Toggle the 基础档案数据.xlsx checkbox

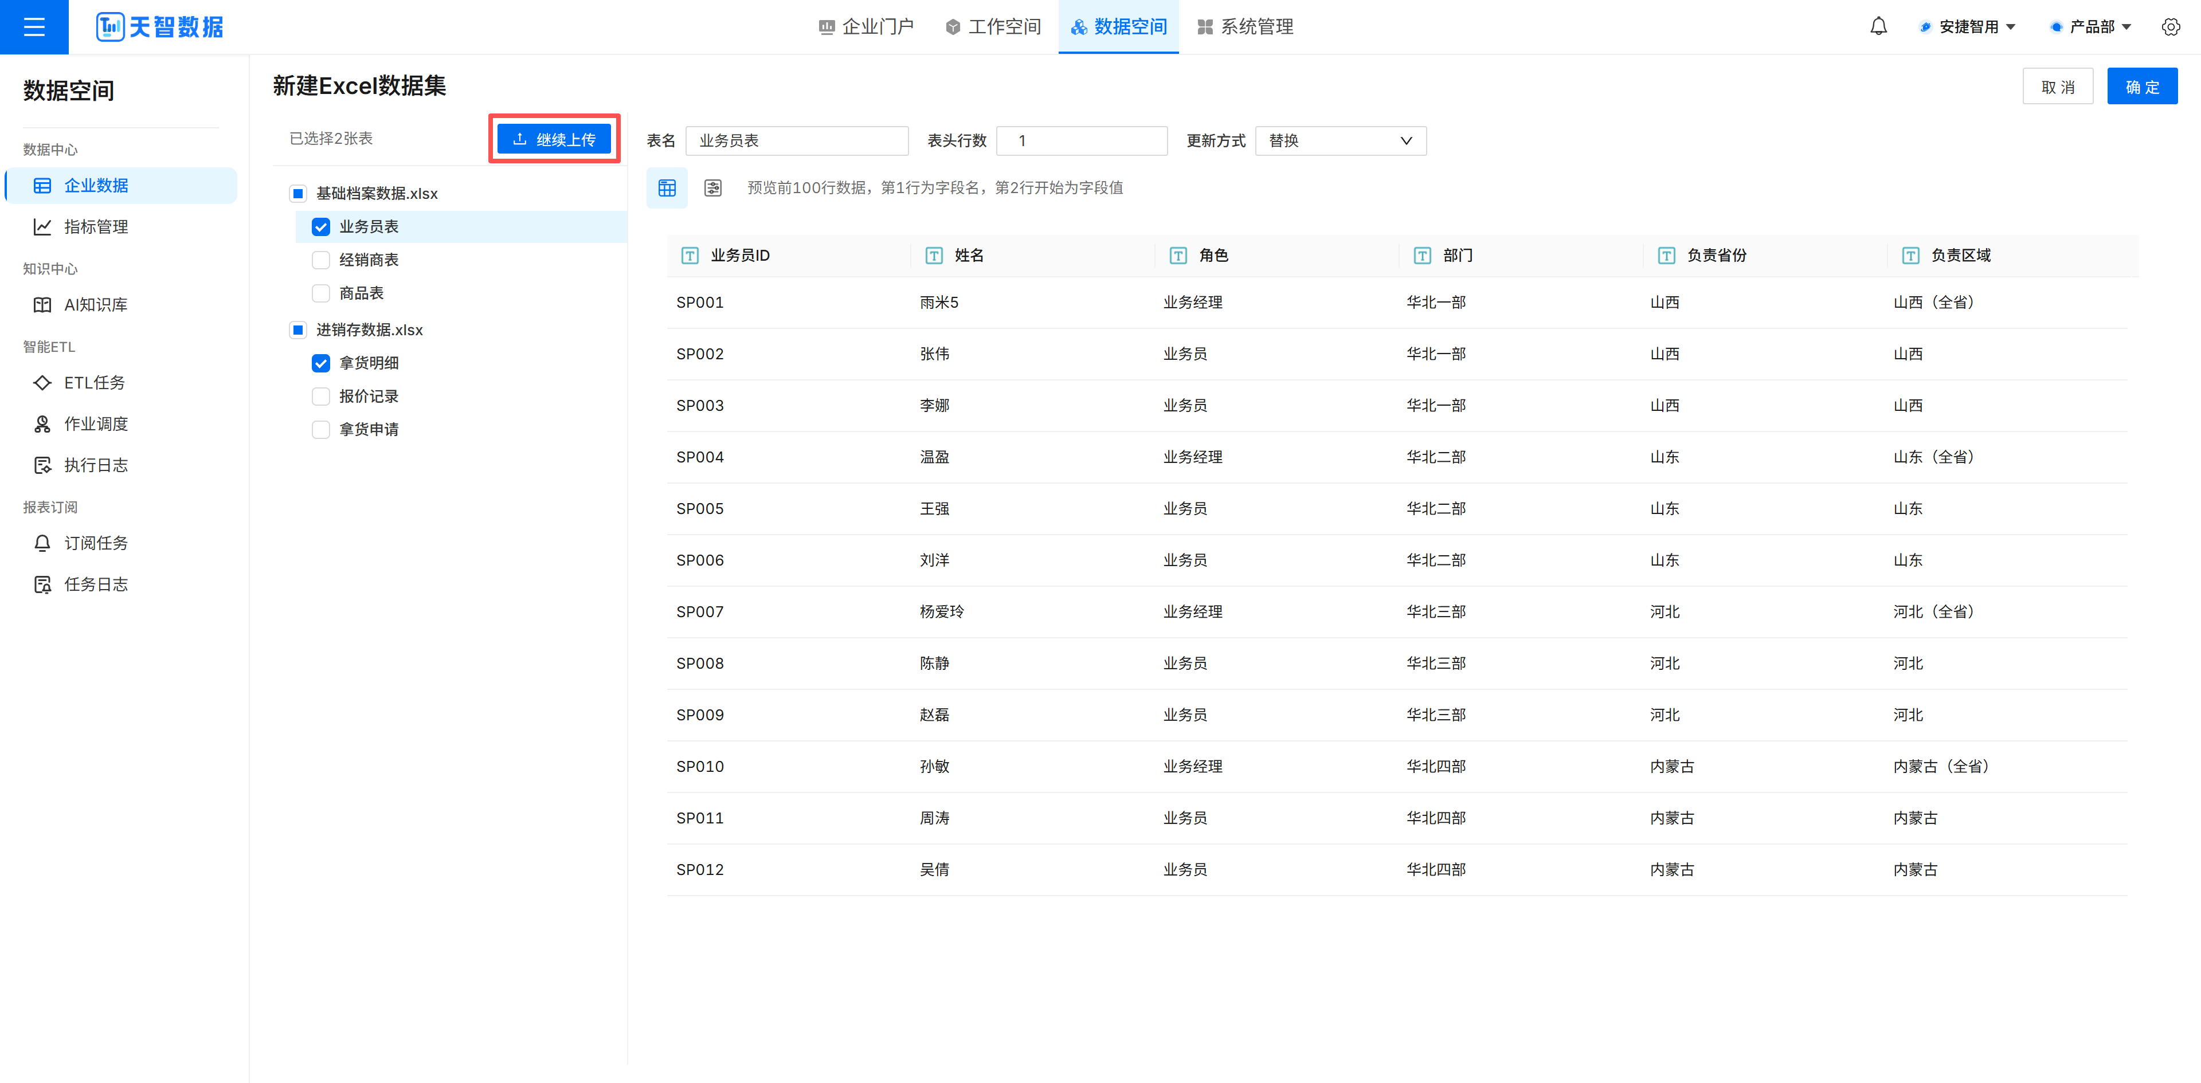click(297, 194)
